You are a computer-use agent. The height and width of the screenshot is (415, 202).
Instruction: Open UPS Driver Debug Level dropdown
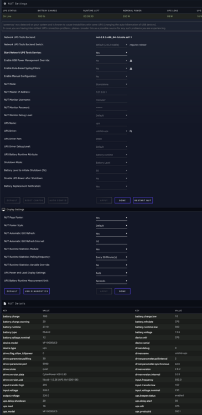coord(111,147)
